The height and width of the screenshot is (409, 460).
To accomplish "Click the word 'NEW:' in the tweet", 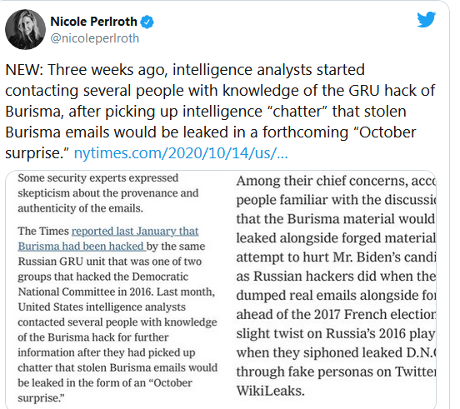I will click(x=25, y=70).
